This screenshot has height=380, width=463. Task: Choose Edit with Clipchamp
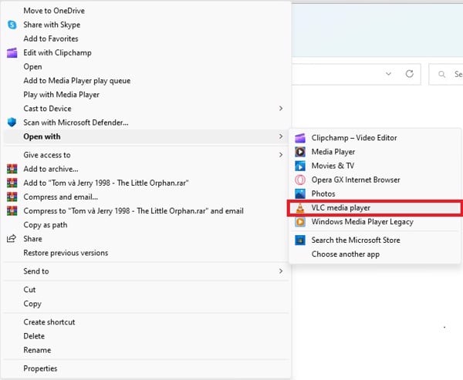pyautogui.click(x=58, y=53)
